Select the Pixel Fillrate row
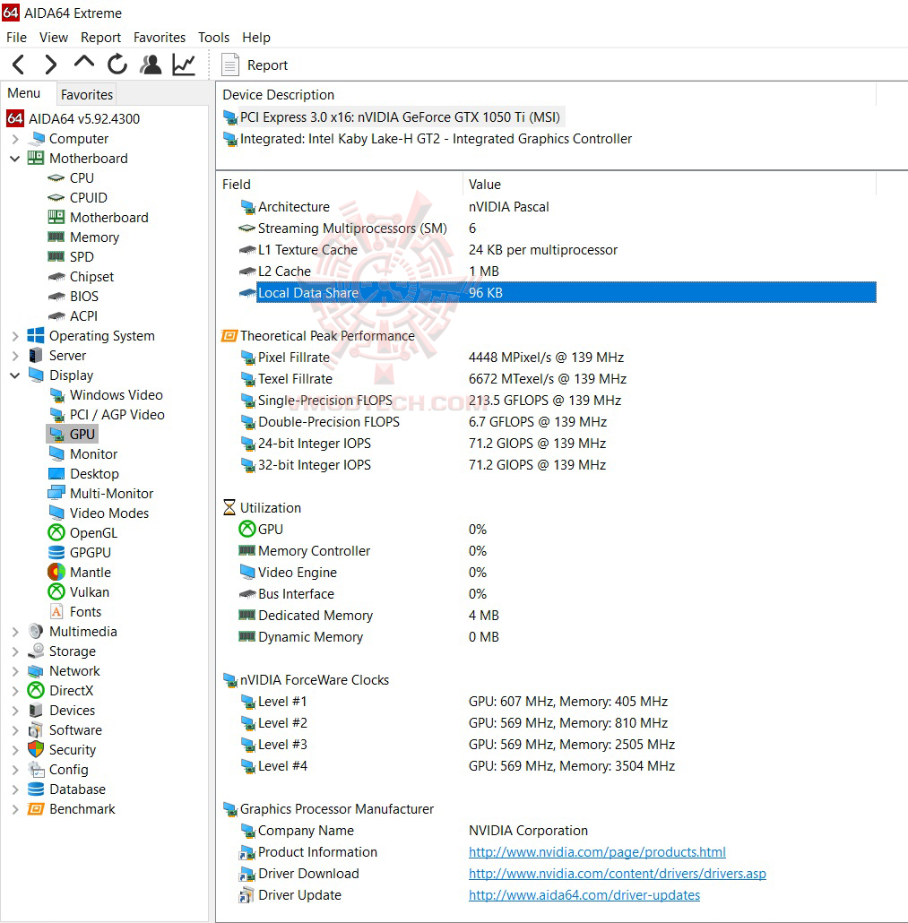The image size is (908, 923). (558, 358)
